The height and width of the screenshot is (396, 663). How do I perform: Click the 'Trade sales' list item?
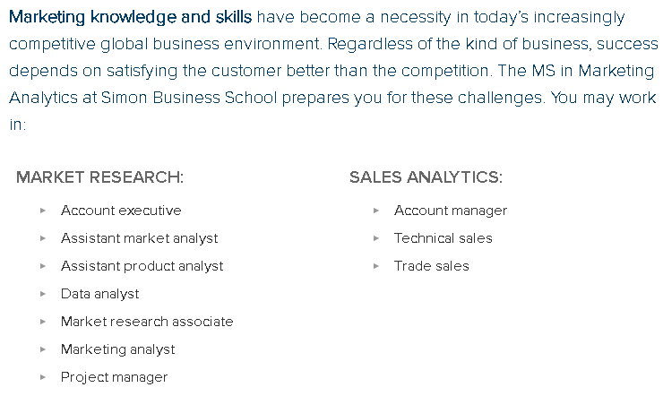[x=432, y=266]
